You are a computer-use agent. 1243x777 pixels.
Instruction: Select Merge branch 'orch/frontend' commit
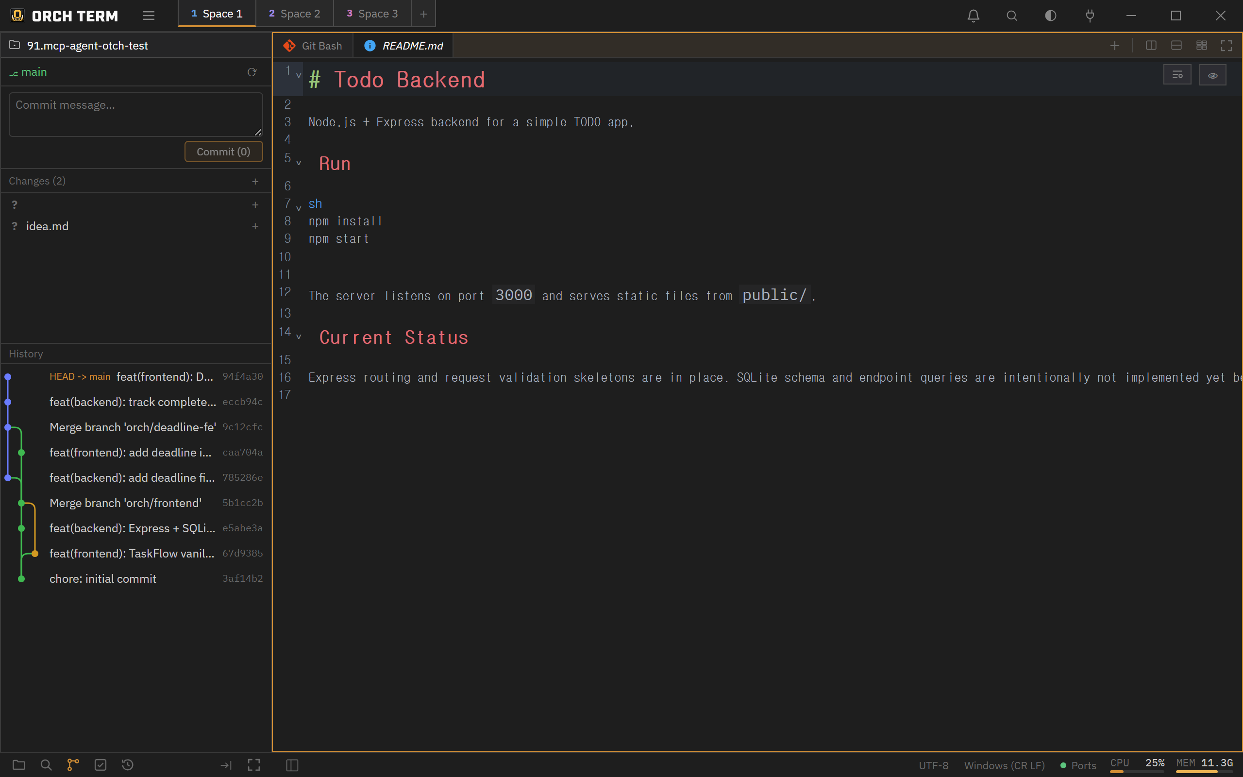tap(136, 503)
